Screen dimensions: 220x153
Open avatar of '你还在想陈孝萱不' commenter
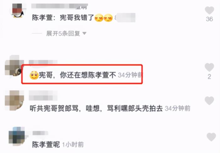(14, 68)
